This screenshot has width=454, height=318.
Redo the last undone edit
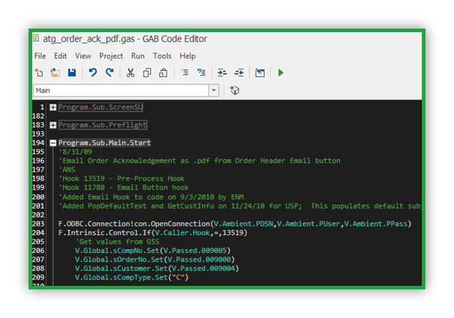click(109, 73)
